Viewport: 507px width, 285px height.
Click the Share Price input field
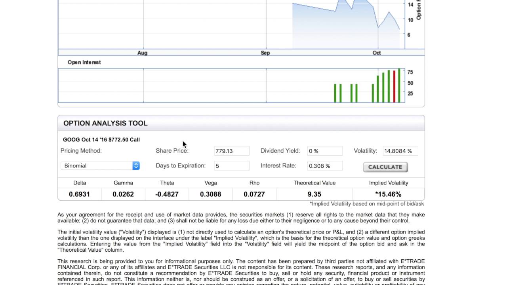point(232,151)
